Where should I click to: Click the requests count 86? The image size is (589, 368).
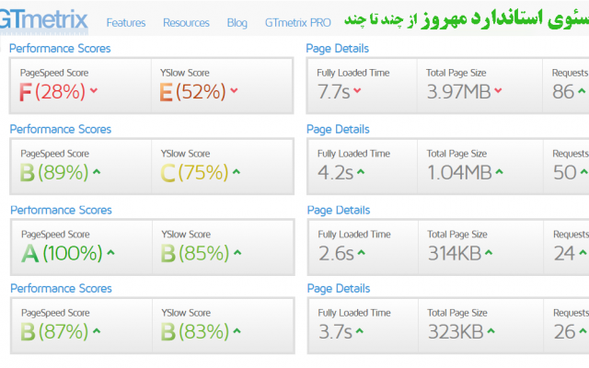pyautogui.click(x=563, y=92)
